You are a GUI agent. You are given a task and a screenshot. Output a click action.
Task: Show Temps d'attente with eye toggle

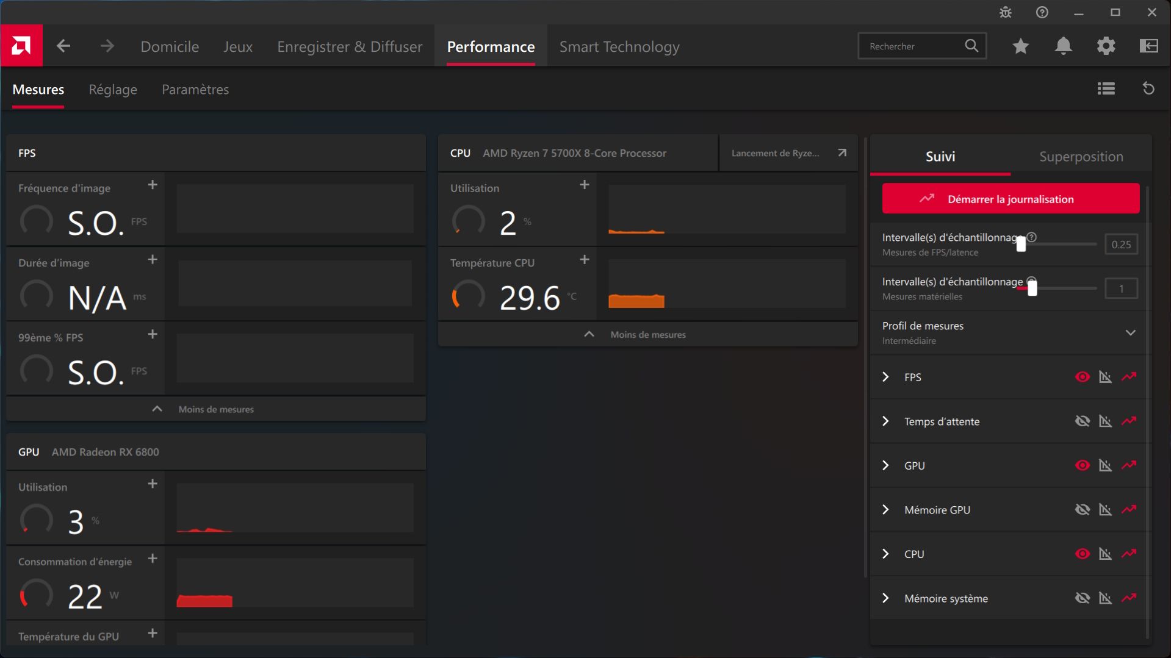coord(1083,421)
